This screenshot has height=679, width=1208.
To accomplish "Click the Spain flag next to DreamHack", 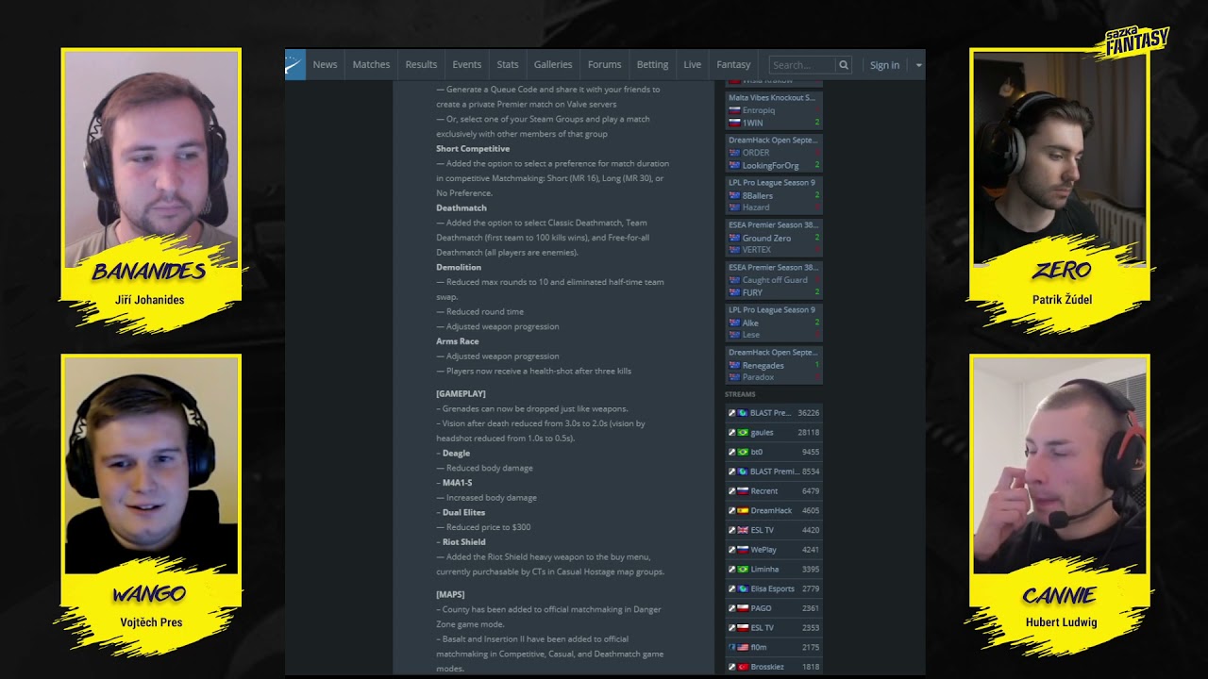I will pyautogui.click(x=743, y=510).
